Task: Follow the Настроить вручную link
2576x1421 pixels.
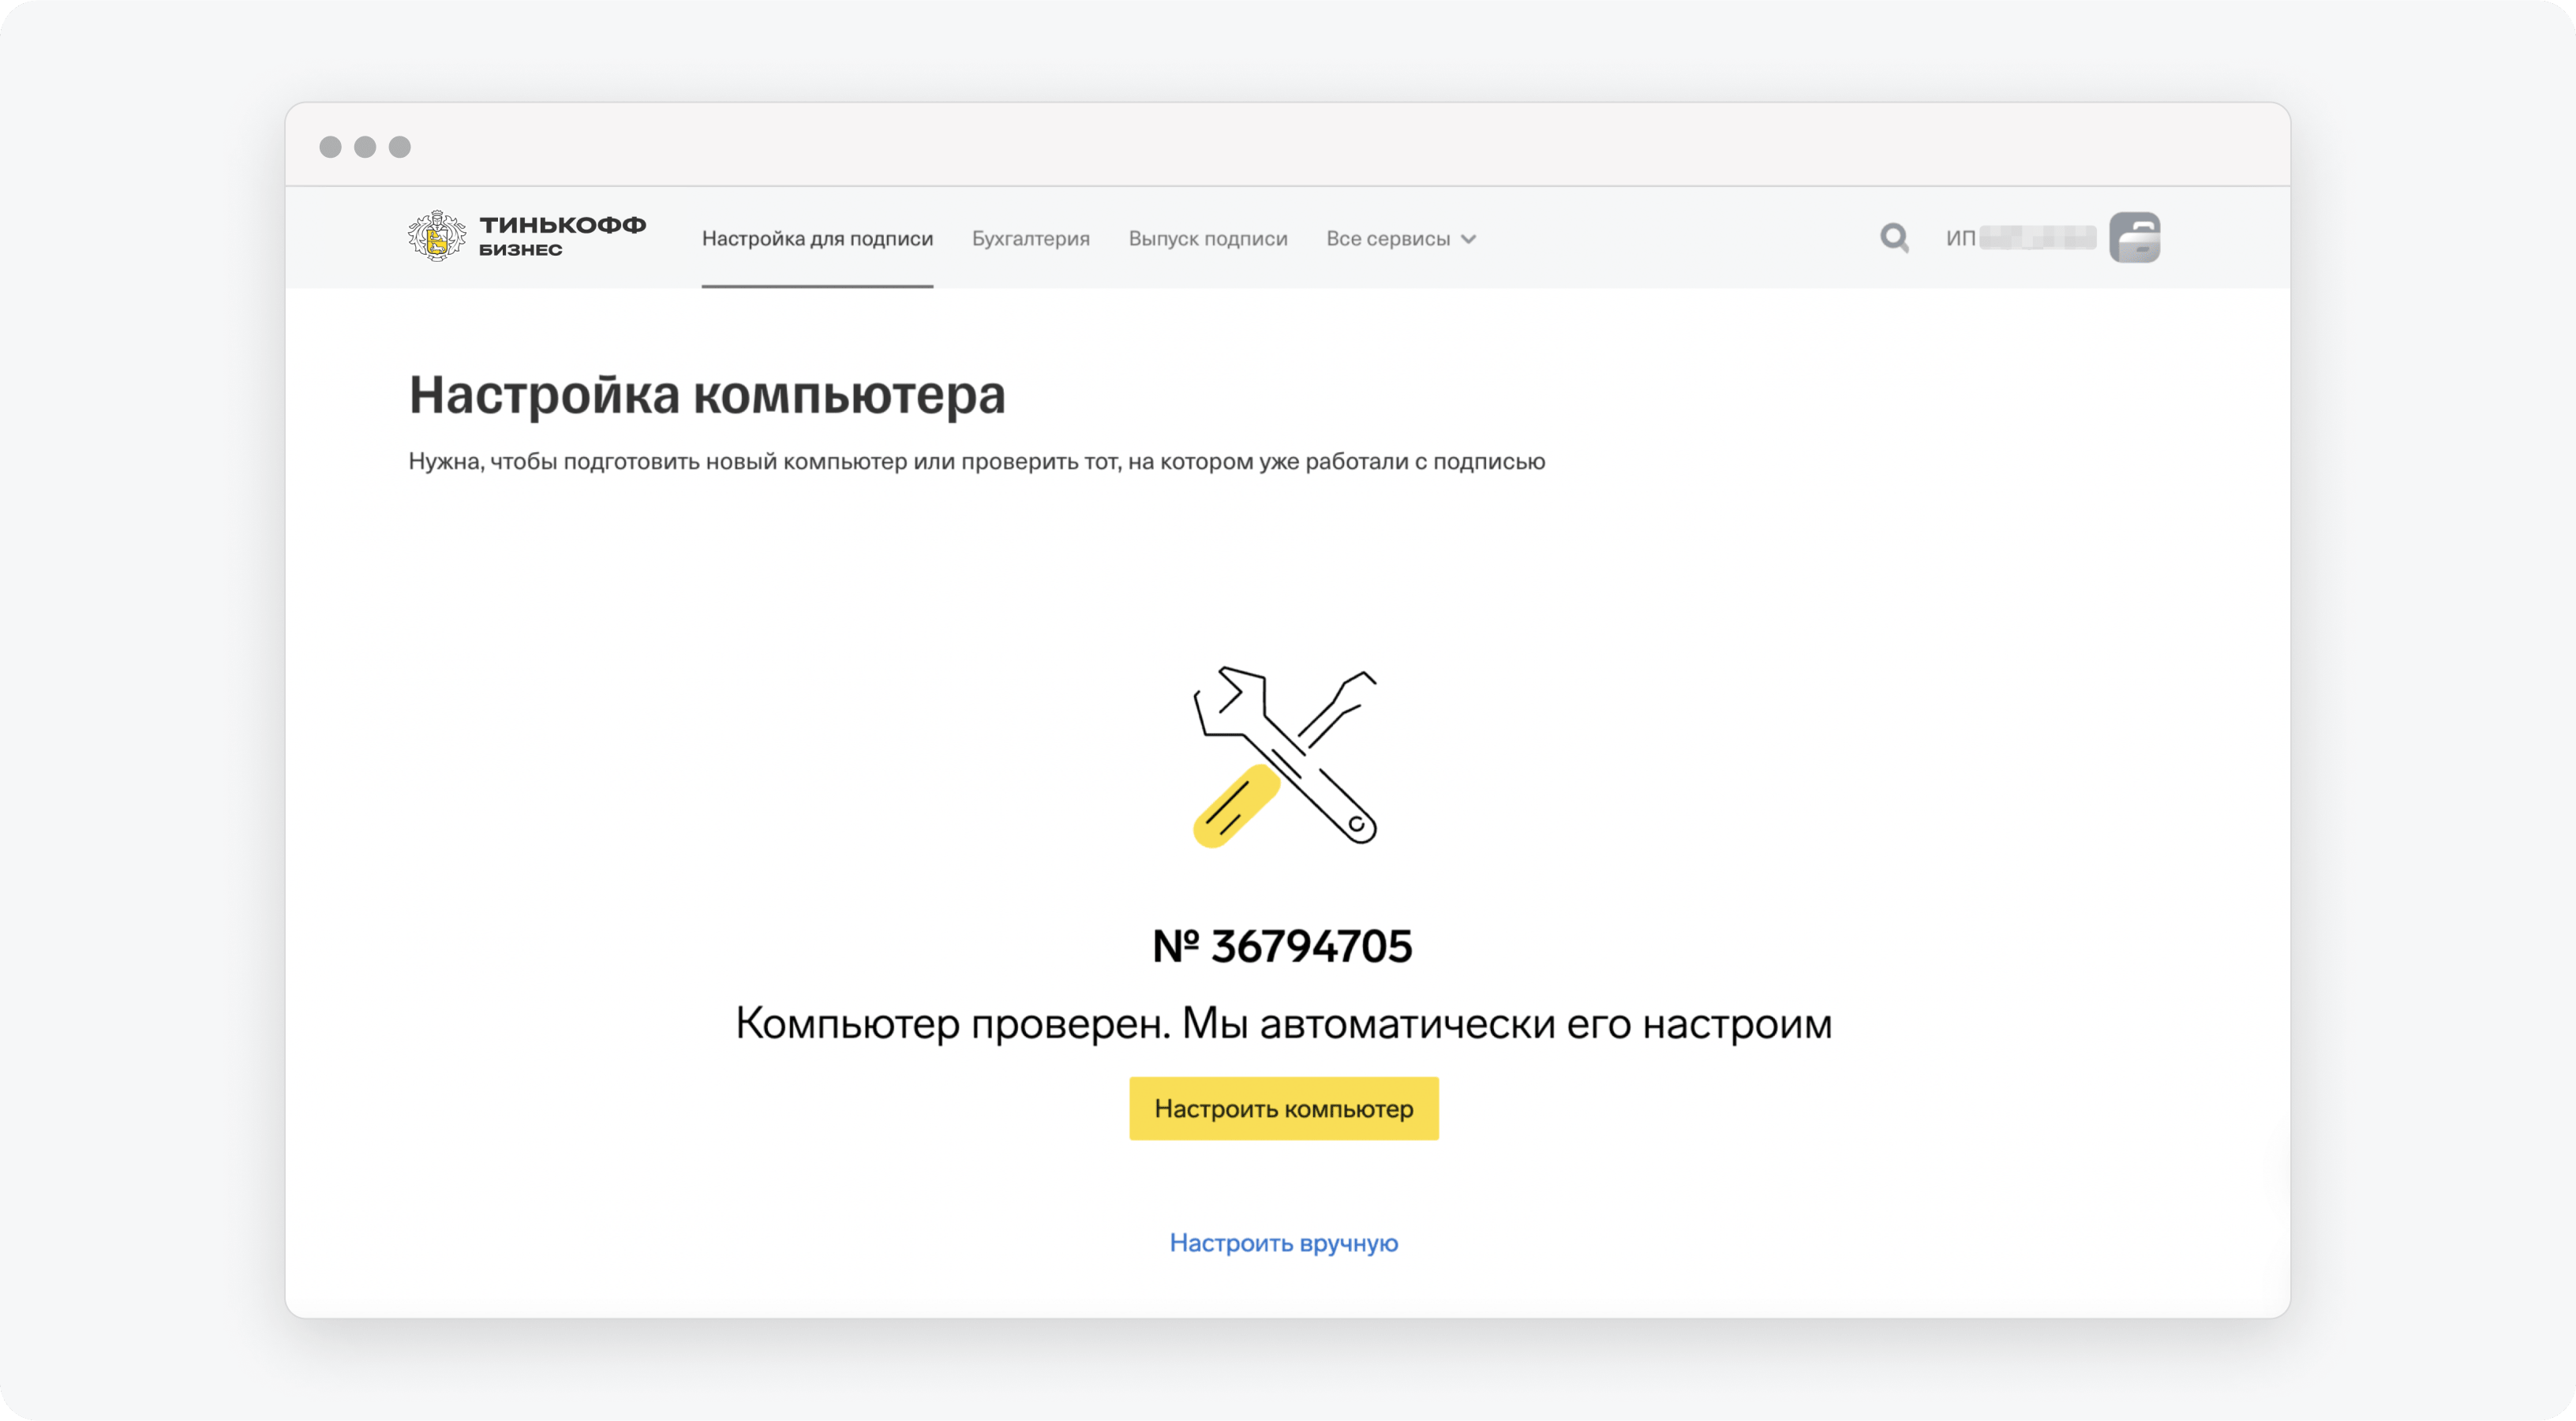Action: pos(1283,1243)
